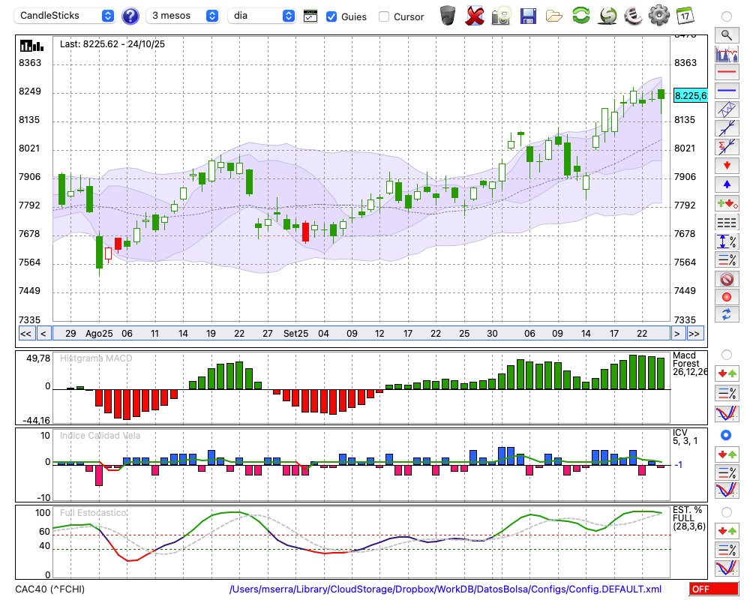
Task: Open the calendar icon showing 17
Action: 685,15
